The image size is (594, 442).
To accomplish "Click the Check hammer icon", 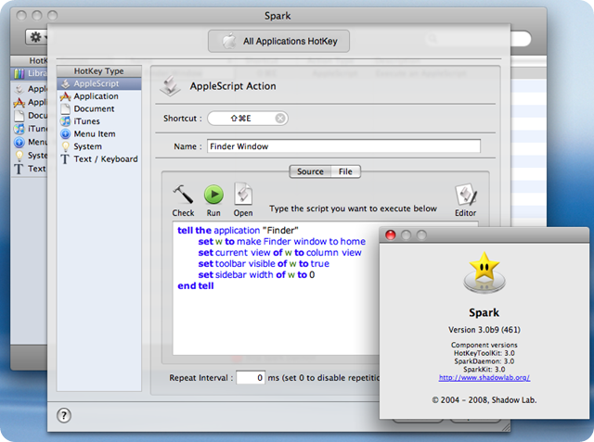I will 183,195.
